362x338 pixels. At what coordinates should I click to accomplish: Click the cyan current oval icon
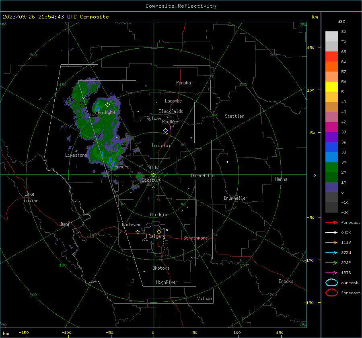(x=331, y=283)
